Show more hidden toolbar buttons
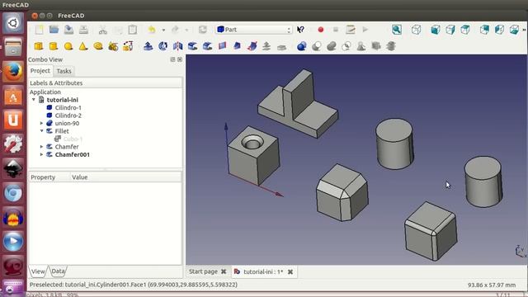Viewport: 528px width, 297px height. pyautogui.click(x=524, y=30)
